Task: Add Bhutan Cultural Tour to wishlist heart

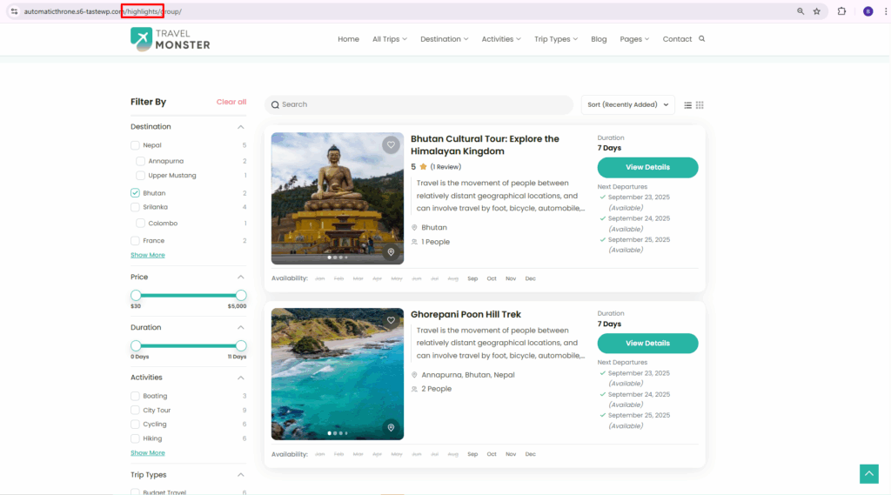Action: (x=391, y=145)
